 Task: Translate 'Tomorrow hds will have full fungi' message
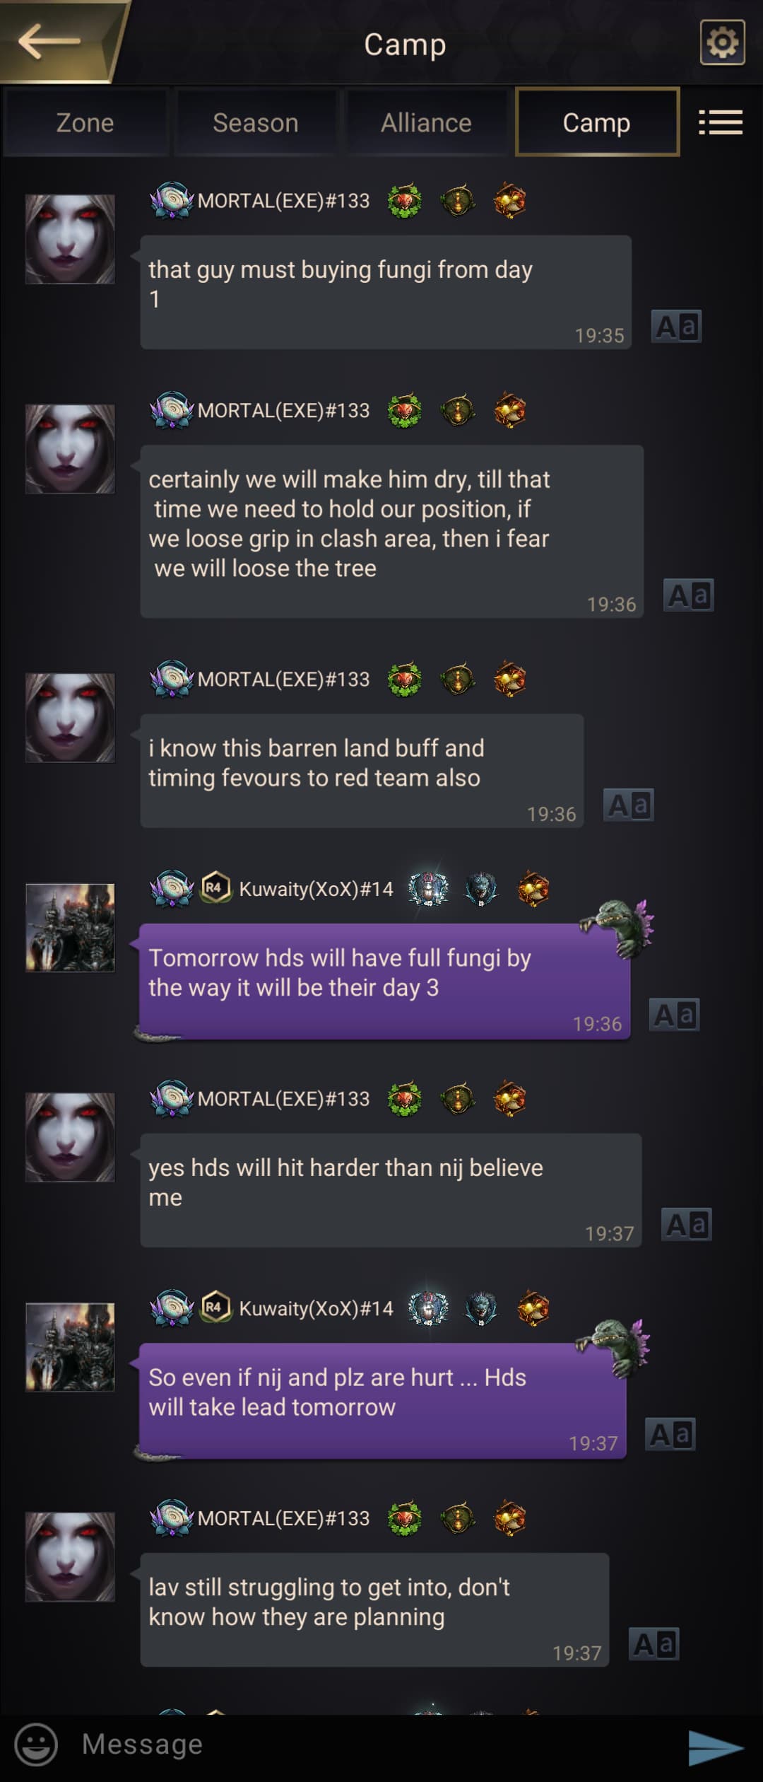pyautogui.click(x=674, y=1015)
